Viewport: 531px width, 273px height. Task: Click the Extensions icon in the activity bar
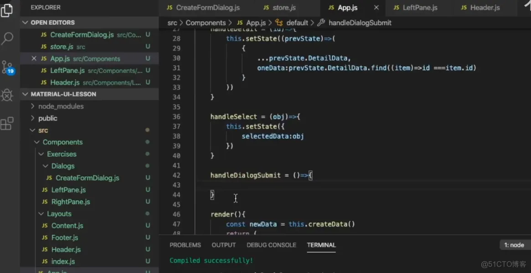[x=7, y=124]
